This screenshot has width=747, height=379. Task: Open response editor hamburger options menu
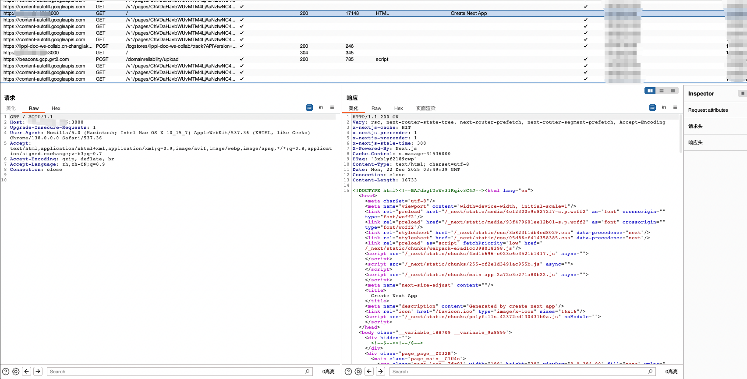tap(675, 107)
